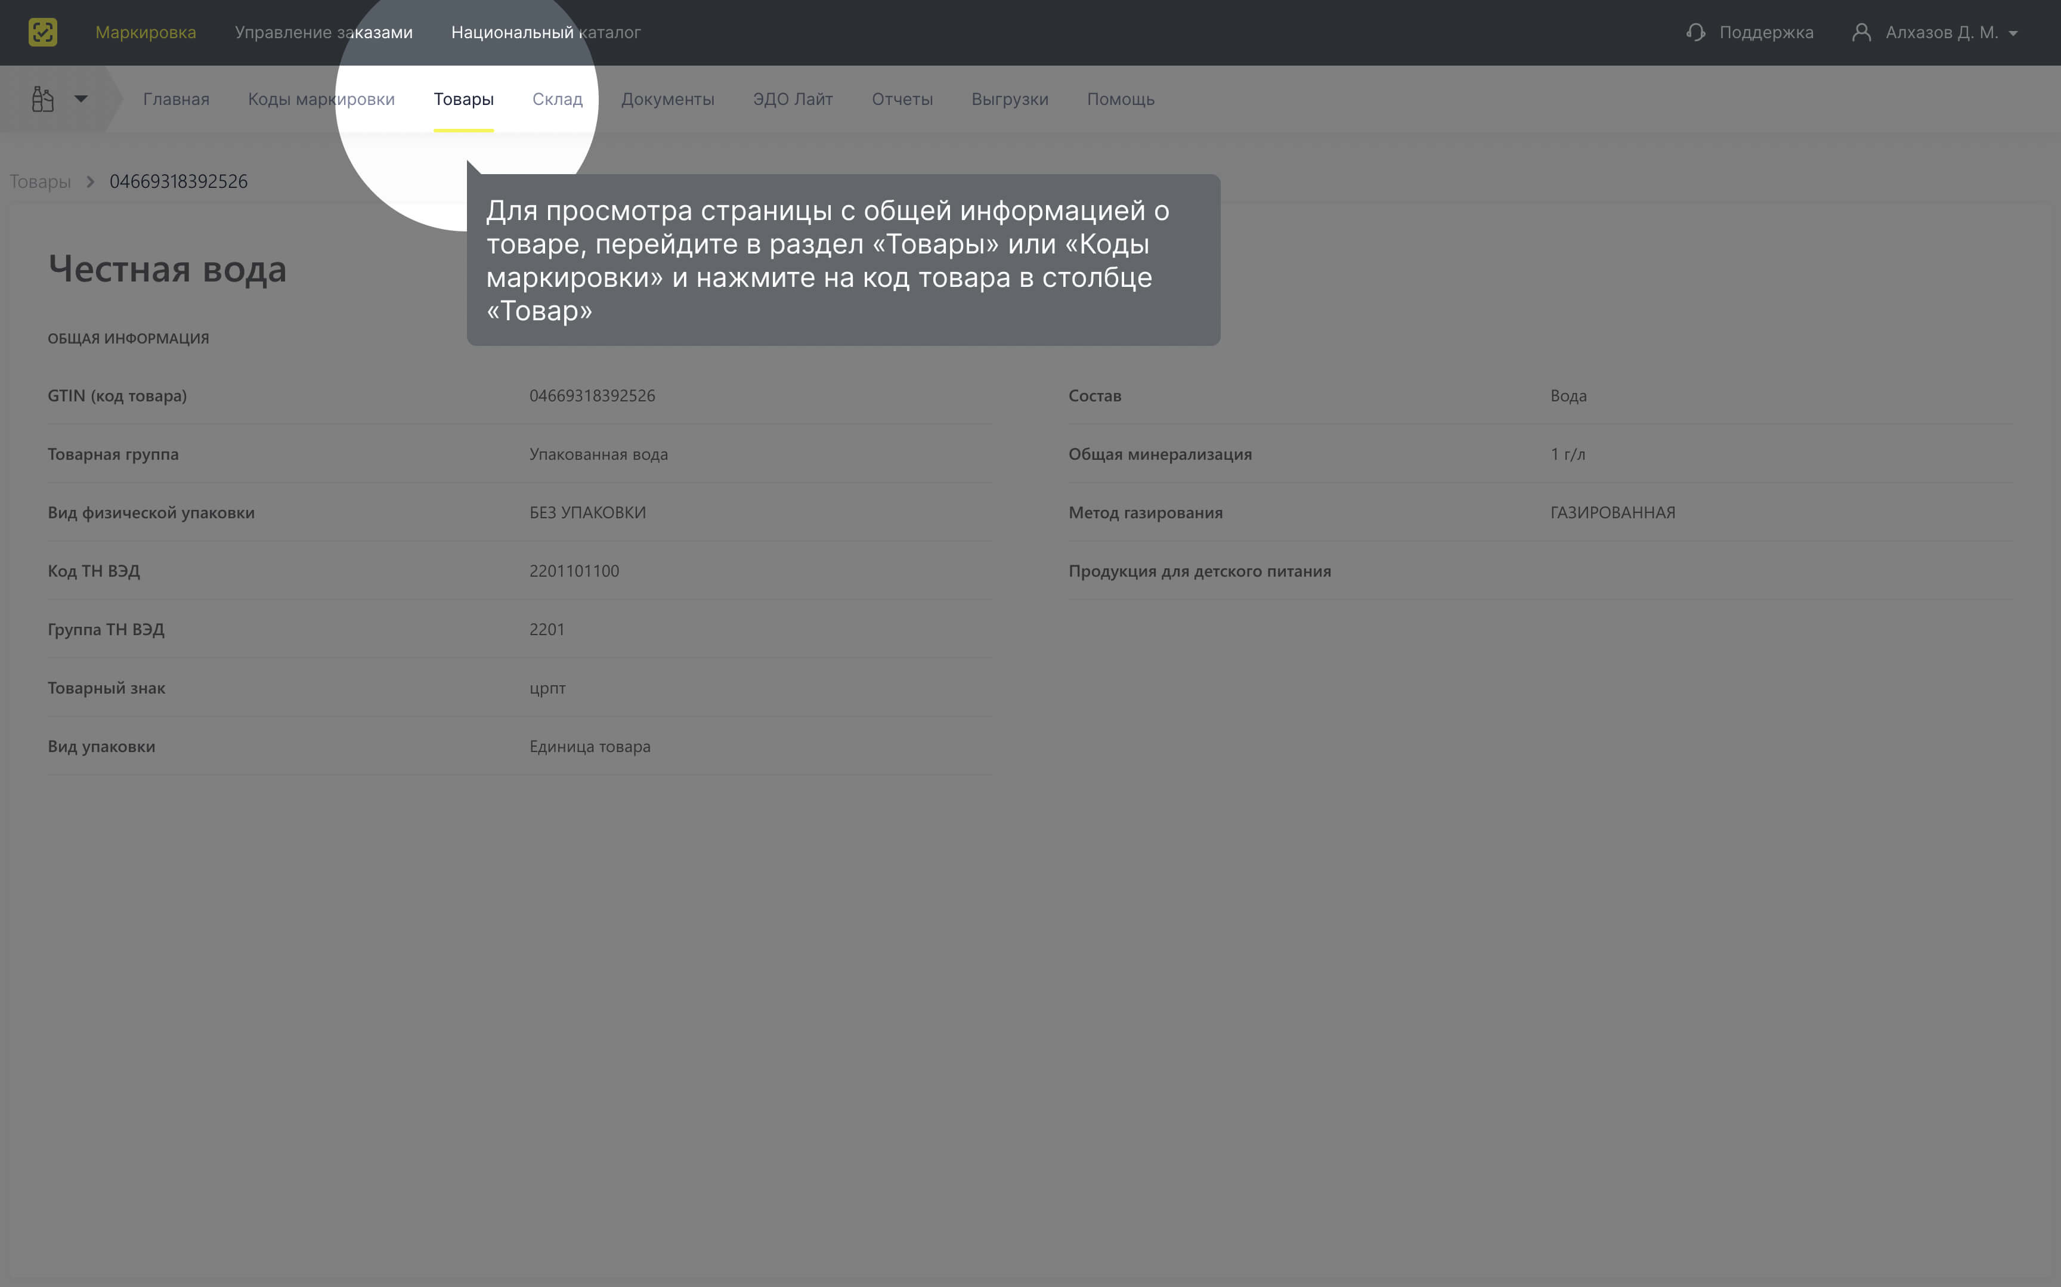
Task: Click breadcrumb code 04669318392526
Action: [179, 181]
